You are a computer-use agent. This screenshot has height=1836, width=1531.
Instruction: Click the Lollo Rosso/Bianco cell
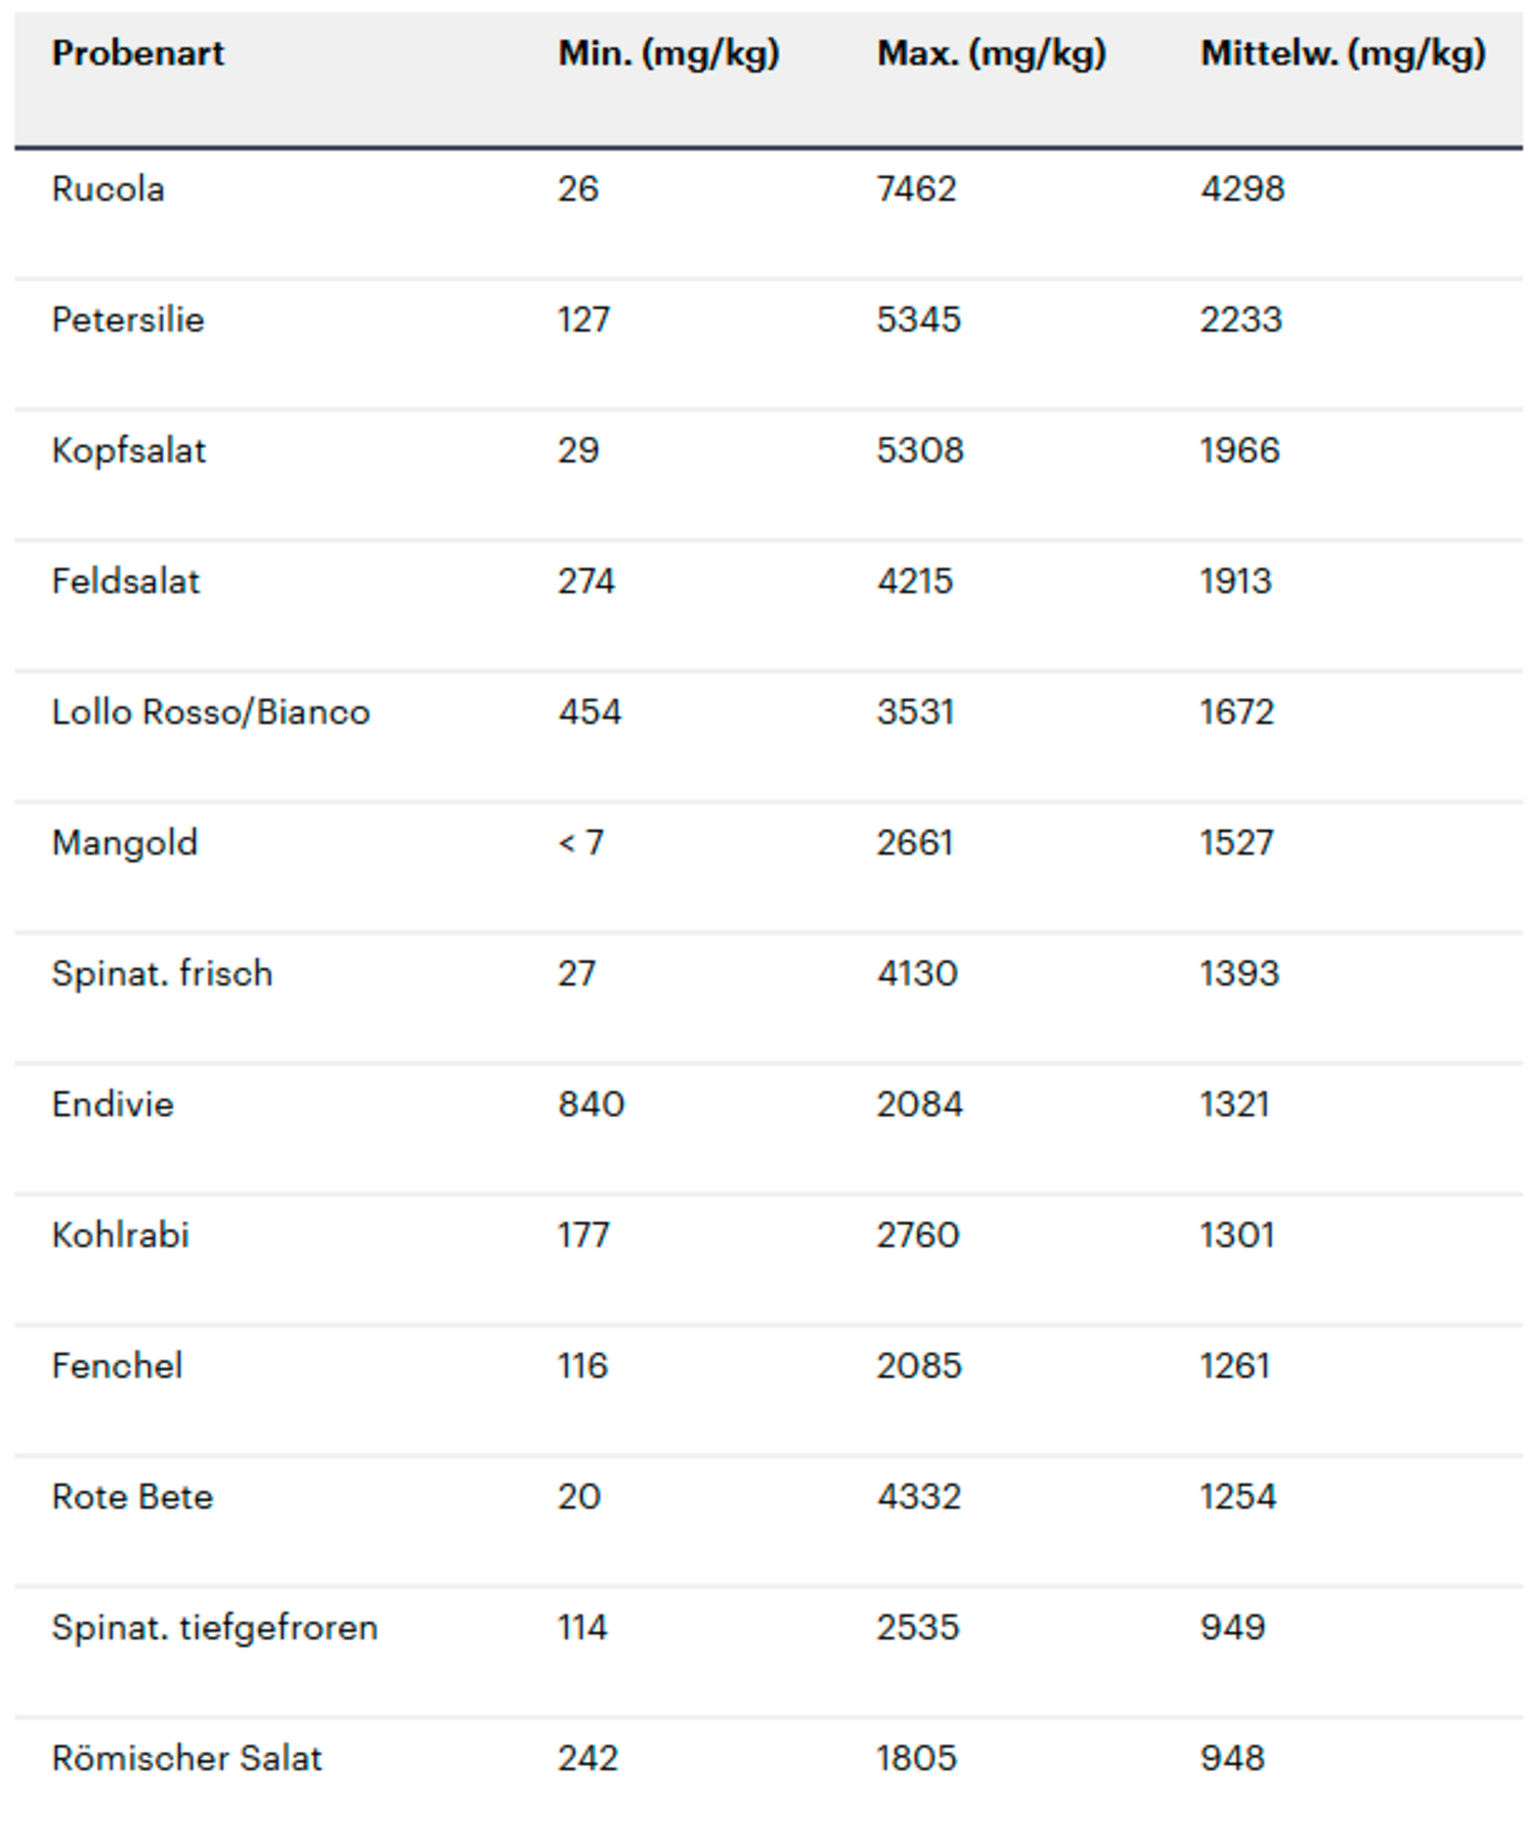pos(210,712)
